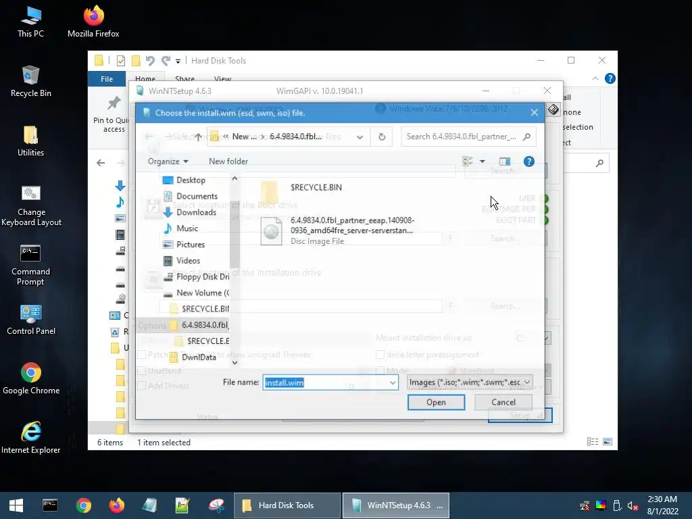Switch to details view in Hard Disk Tools
692x519 pixels.
pyautogui.click(x=592, y=442)
